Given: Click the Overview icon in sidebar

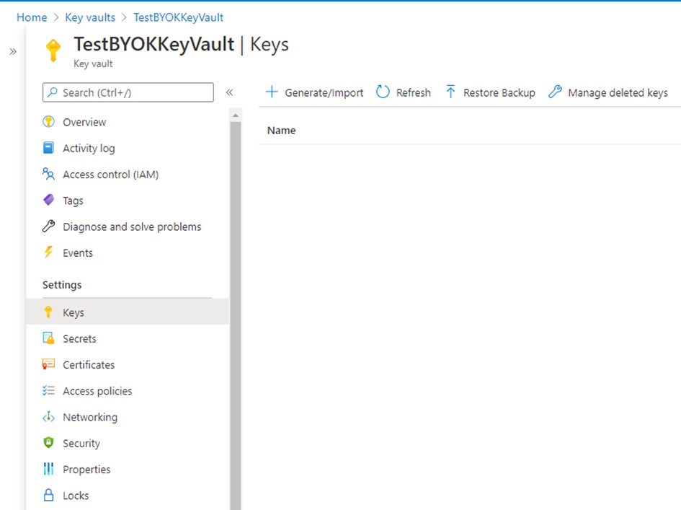Looking at the screenshot, I should click(49, 122).
